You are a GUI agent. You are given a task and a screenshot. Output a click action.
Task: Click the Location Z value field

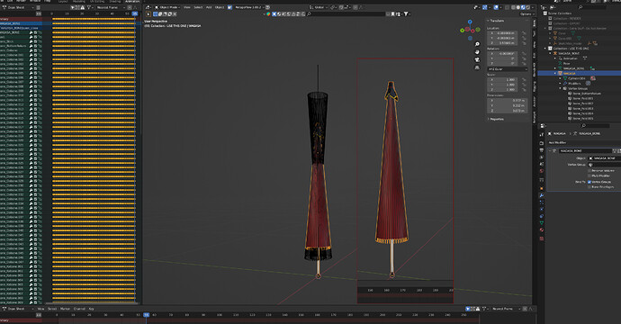(502, 43)
